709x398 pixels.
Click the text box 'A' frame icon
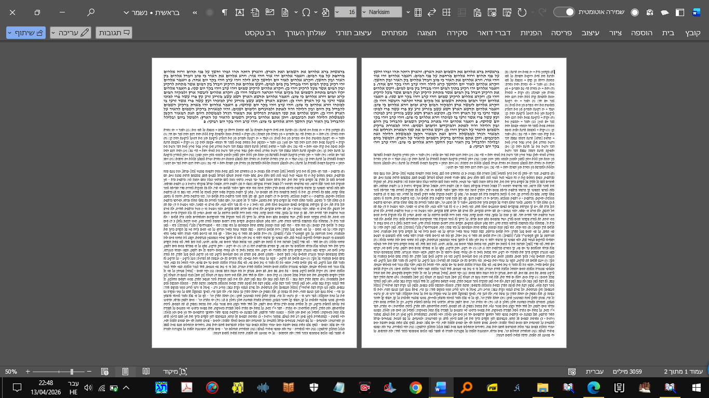coord(239,12)
